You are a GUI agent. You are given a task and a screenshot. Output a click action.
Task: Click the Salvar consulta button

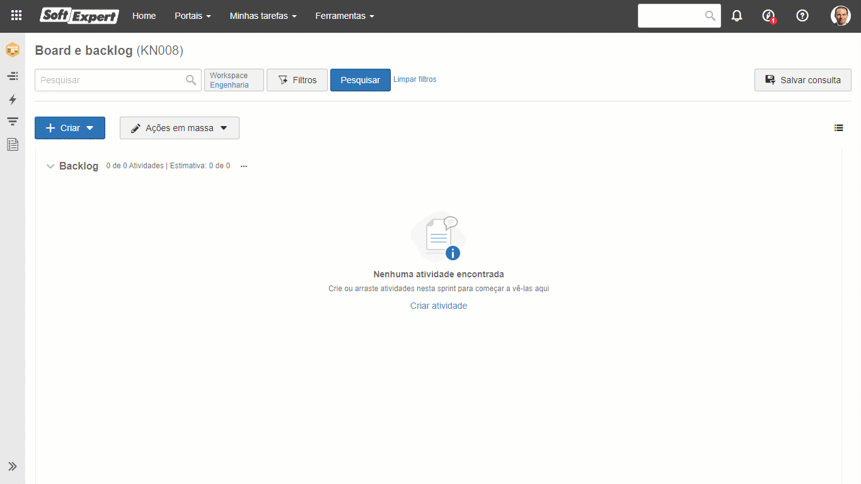pos(802,80)
